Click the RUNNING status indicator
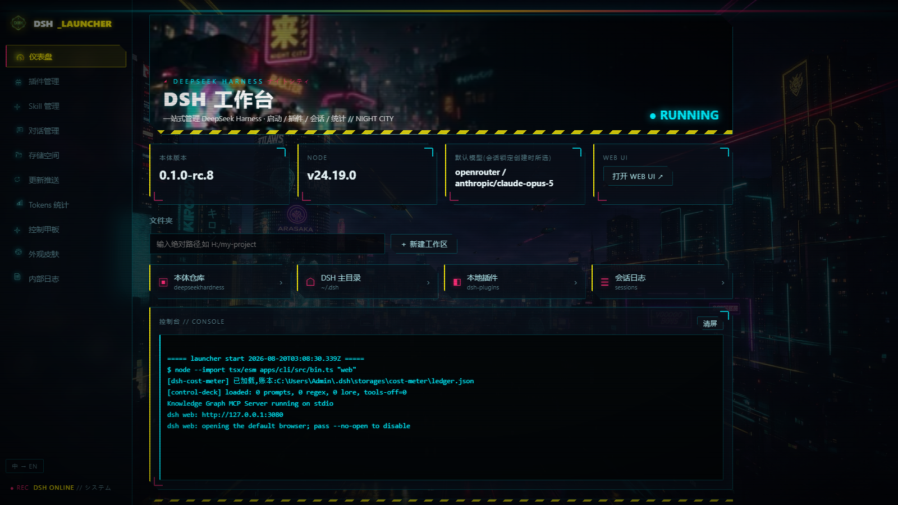The height and width of the screenshot is (505, 898). tap(684, 115)
